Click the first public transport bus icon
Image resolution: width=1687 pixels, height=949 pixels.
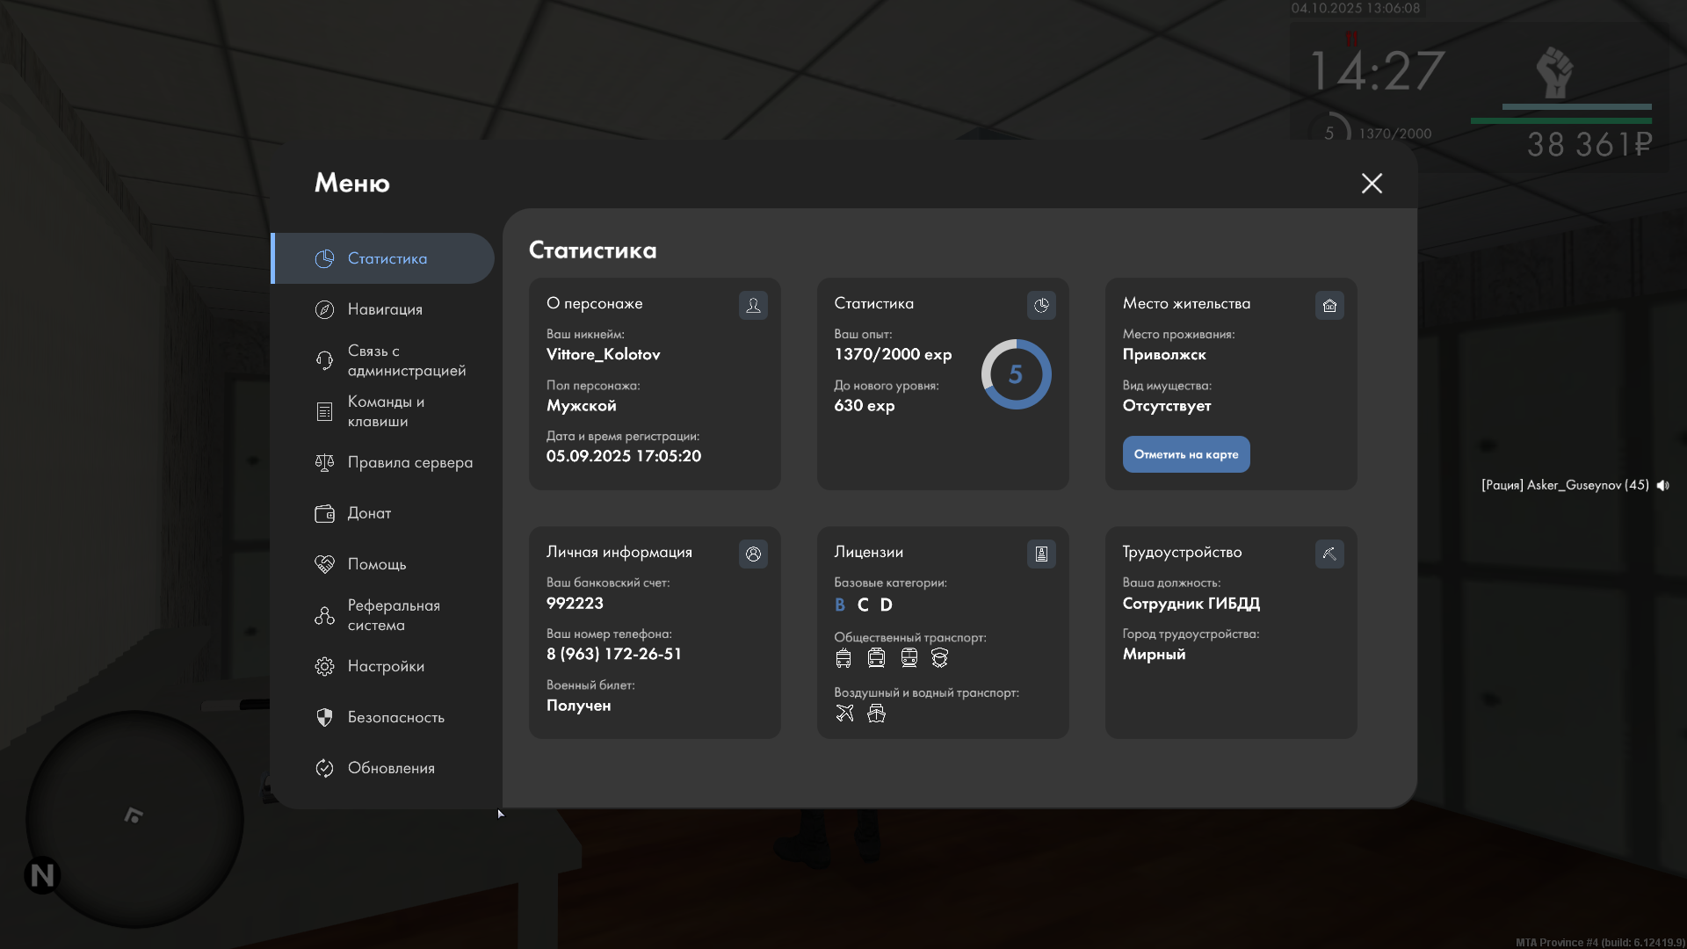click(843, 657)
